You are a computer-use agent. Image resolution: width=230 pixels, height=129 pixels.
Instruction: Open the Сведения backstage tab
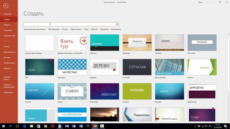[x=8, y=14]
